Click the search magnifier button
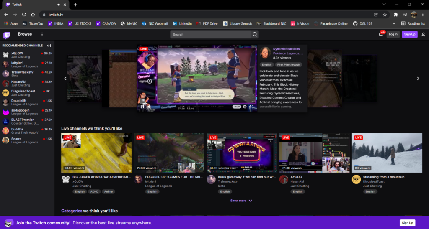 [255, 34]
